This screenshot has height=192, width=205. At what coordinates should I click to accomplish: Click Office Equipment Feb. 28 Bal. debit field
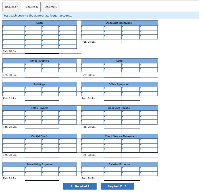tap(113, 98)
